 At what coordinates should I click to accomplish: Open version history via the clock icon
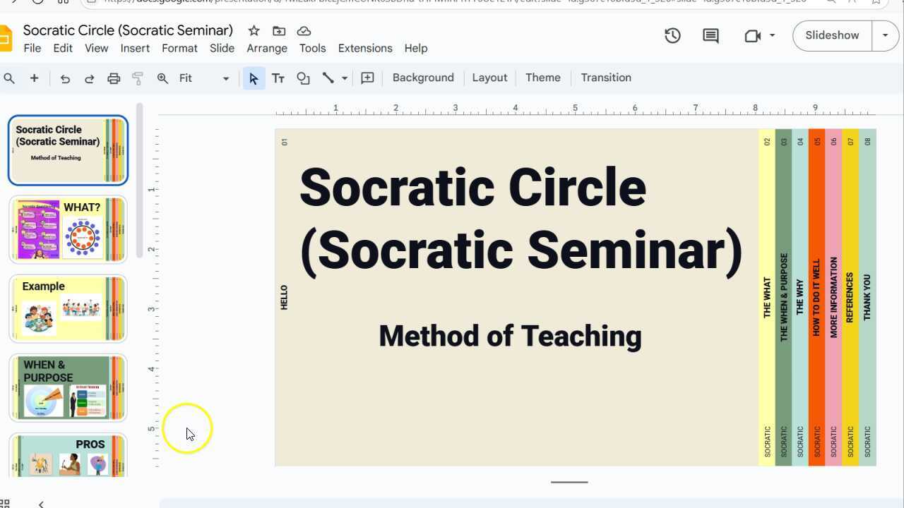pyautogui.click(x=672, y=35)
